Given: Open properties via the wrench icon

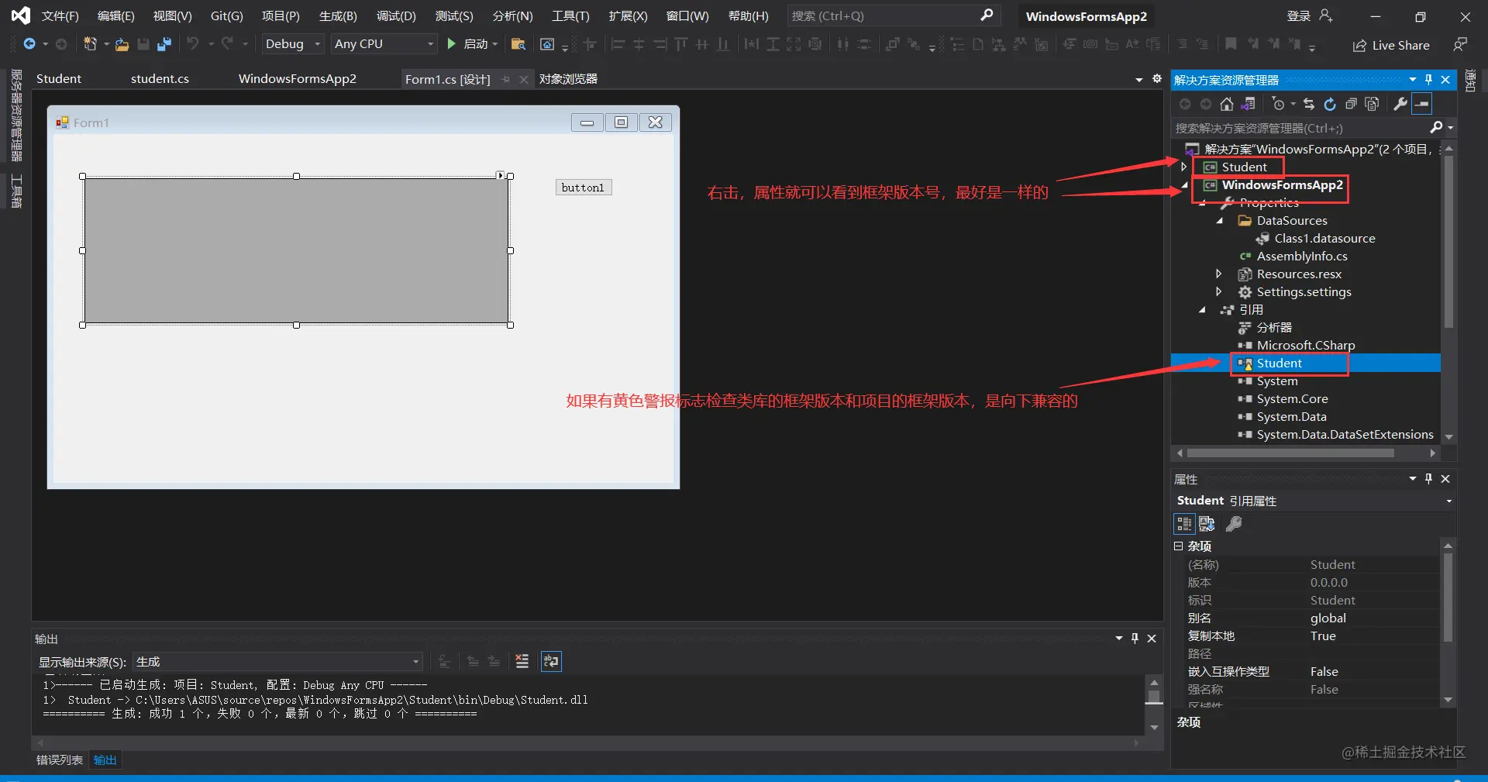Looking at the screenshot, I should (1400, 104).
